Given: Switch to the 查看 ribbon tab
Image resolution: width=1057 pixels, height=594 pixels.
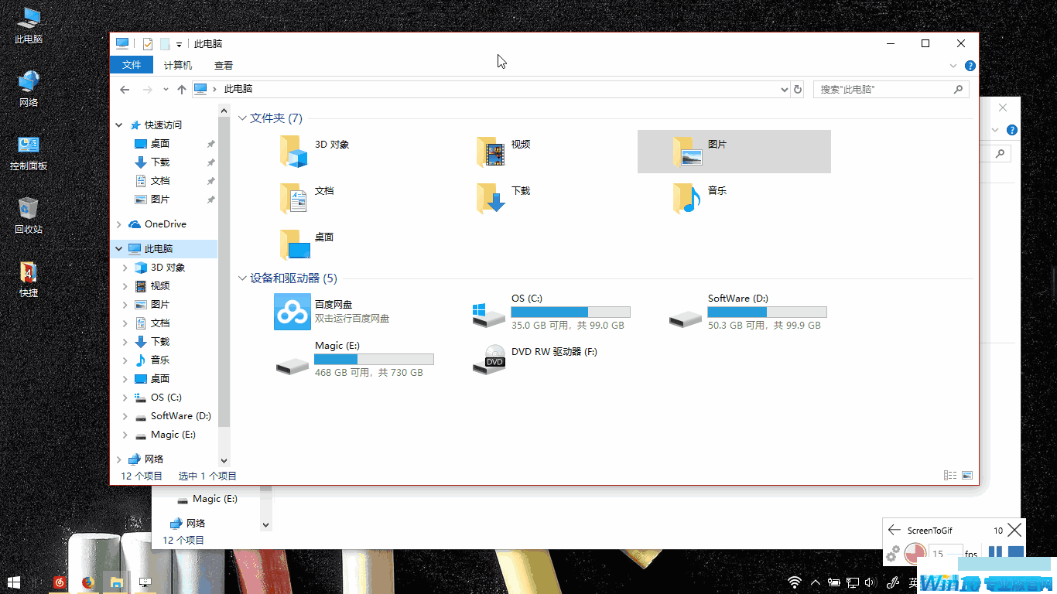Looking at the screenshot, I should click(224, 66).
